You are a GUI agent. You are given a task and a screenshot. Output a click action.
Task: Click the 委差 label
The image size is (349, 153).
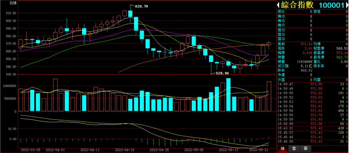(317, 12)
